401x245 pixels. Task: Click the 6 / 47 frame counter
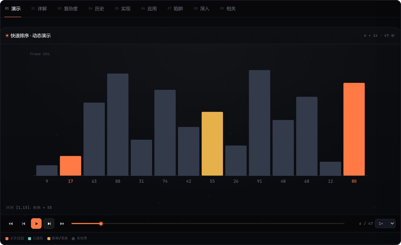click(x=366, y=224)
